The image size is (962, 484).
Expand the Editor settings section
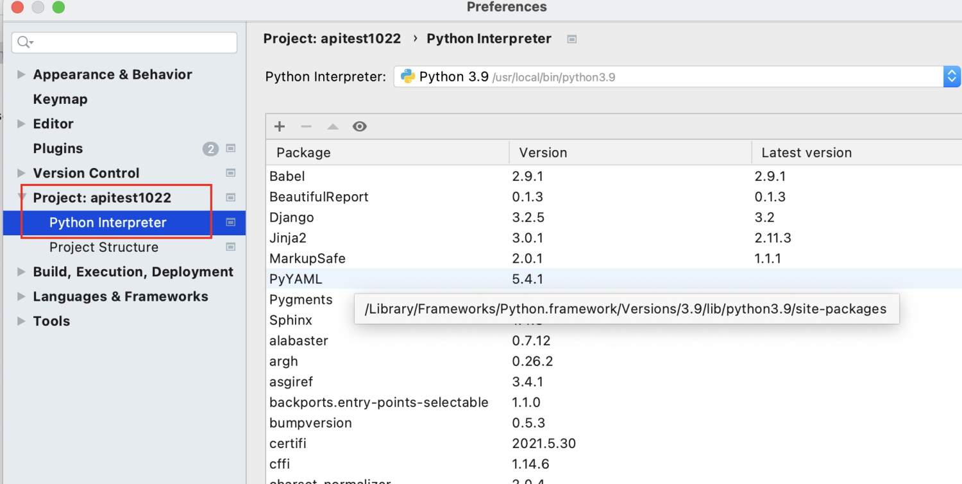click(x=21, y=124)
